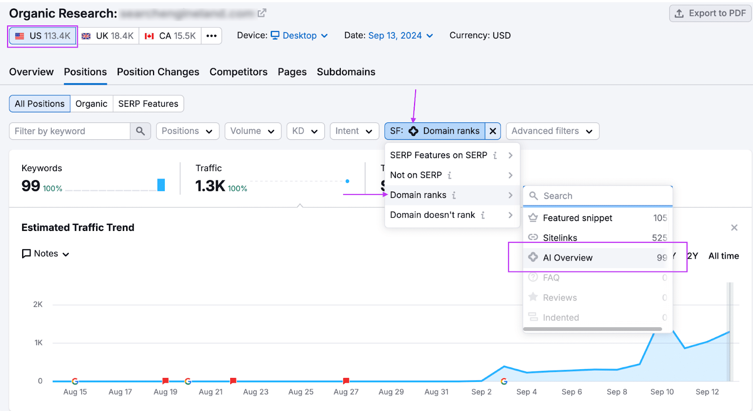The width and height of the screenshot is (753, 411).
Task: Expand the Domain ranks submenu
Action: click(452, 195)
